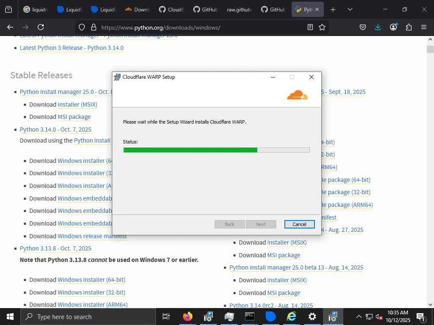Screen dimensions: 434x325
Task: Switch to the raw.github tab
Action: pos(239,9)
